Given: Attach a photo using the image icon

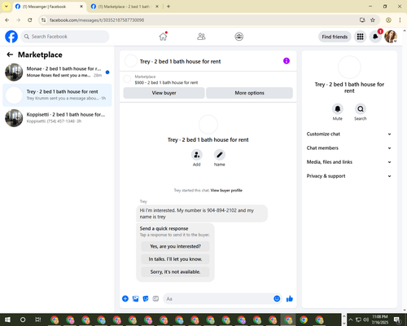Looking at the screenshot, I should tap(135, 298).
